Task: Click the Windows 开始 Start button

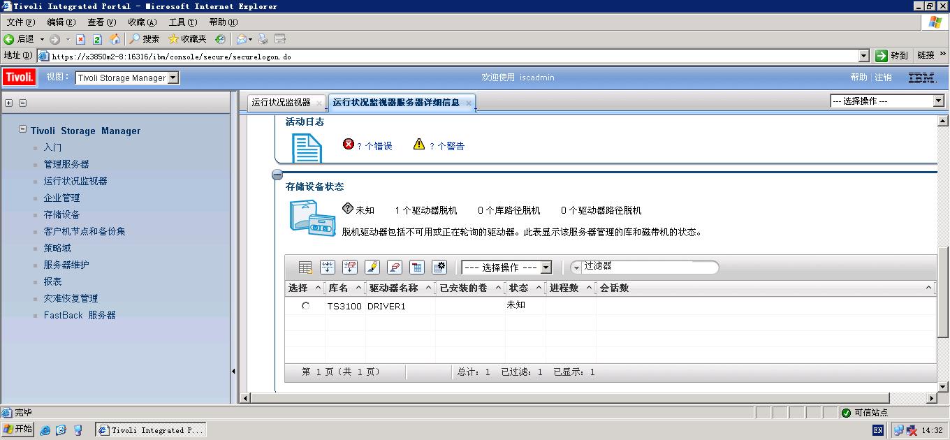Action: click(18, 430)
